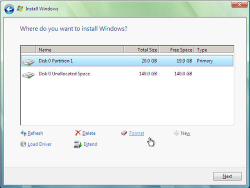
Task: Click the pink eraser Format icon
Action: (124, 133)
